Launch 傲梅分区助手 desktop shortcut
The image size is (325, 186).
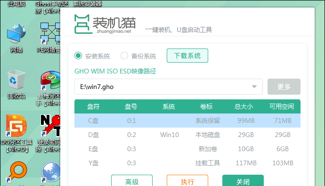(x=50, y=81)
